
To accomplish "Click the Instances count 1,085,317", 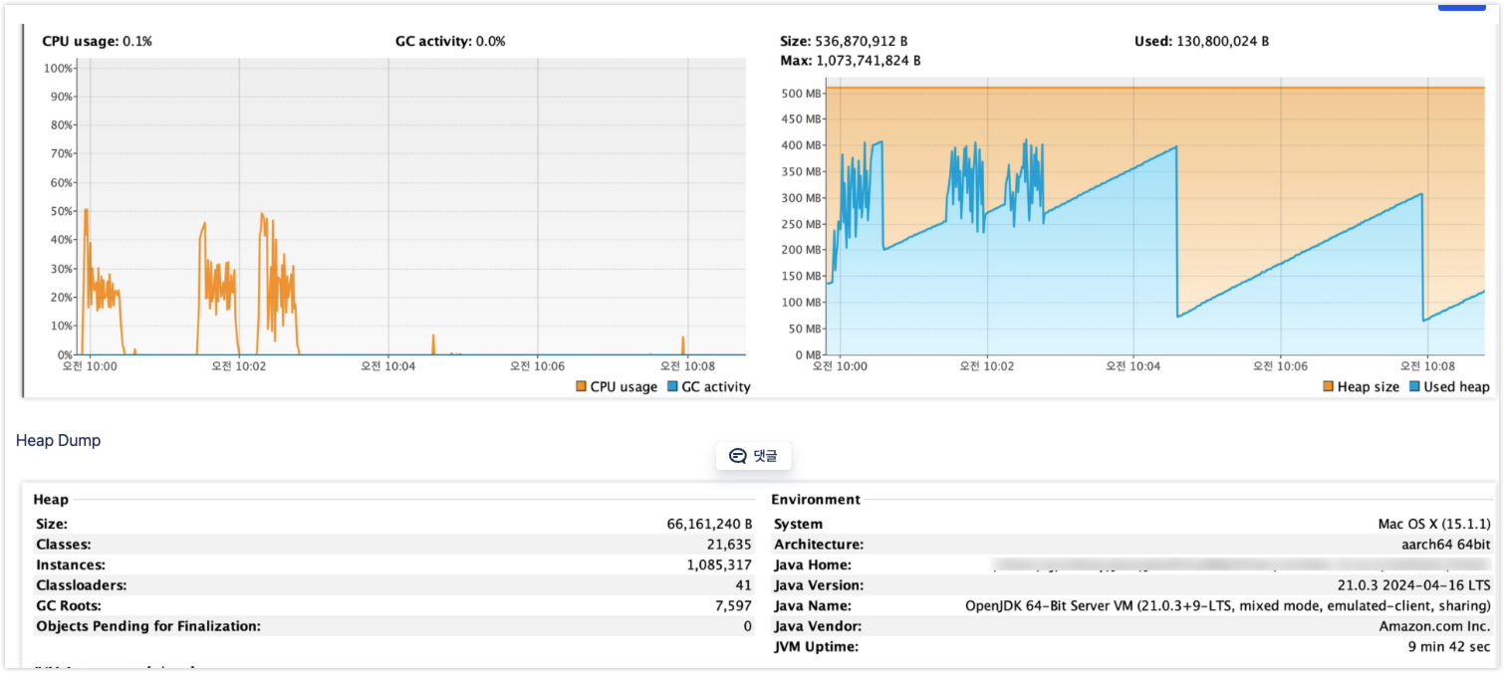I will pos(721,564).
